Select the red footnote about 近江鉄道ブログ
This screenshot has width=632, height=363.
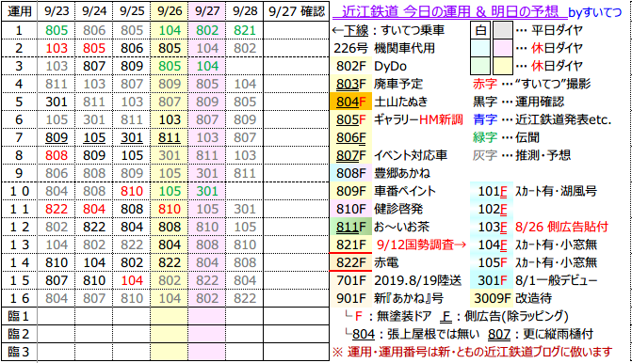tap(473, 352)
